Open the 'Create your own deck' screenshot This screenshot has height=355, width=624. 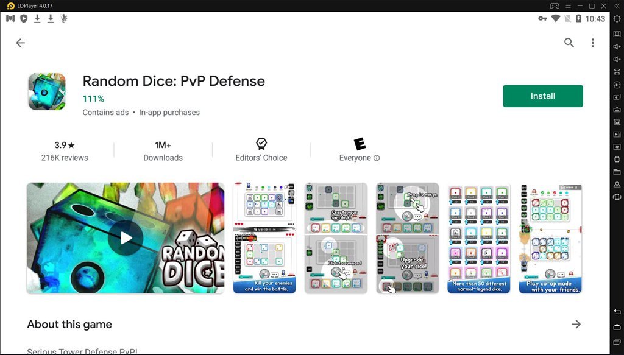[x=336, y=238]
